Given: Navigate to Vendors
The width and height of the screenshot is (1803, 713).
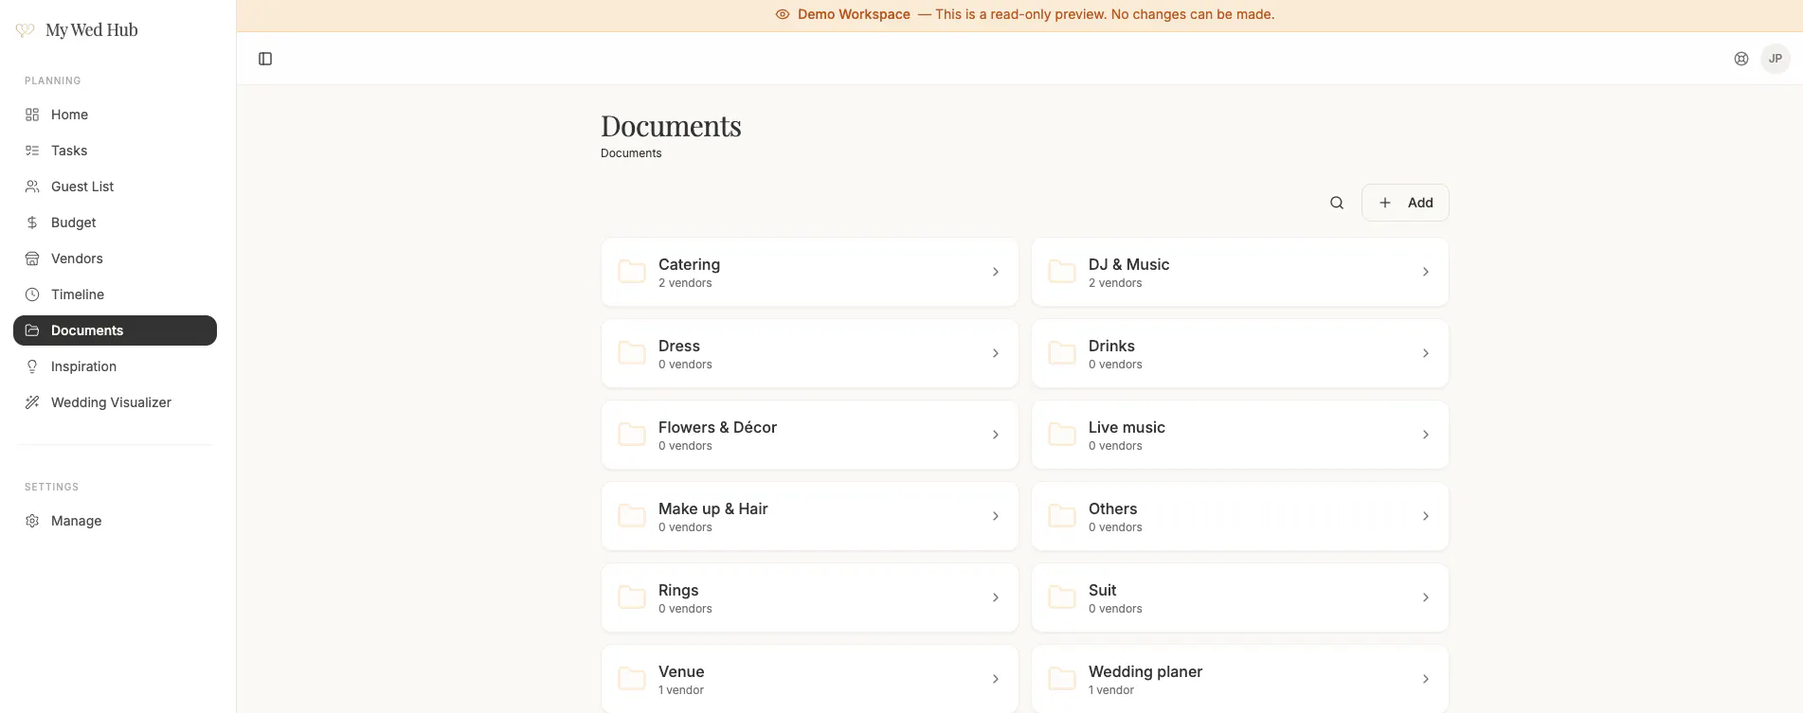Looking at the screenshot, I should tap(115, 258).
